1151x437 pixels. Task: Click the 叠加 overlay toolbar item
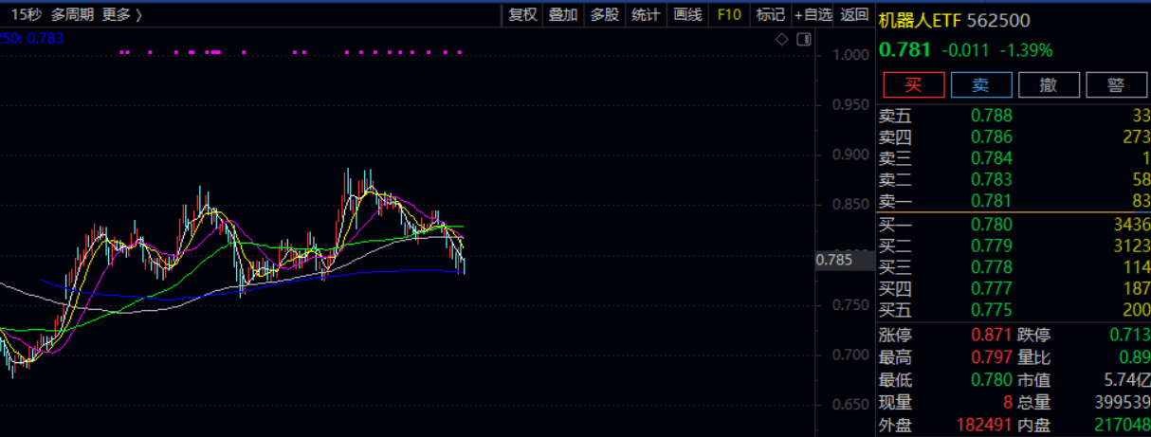[x=563, y=14]
